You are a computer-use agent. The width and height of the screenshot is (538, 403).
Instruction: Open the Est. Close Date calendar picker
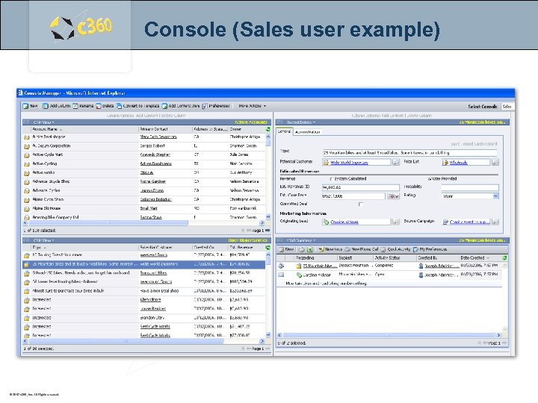click(393, 196)
